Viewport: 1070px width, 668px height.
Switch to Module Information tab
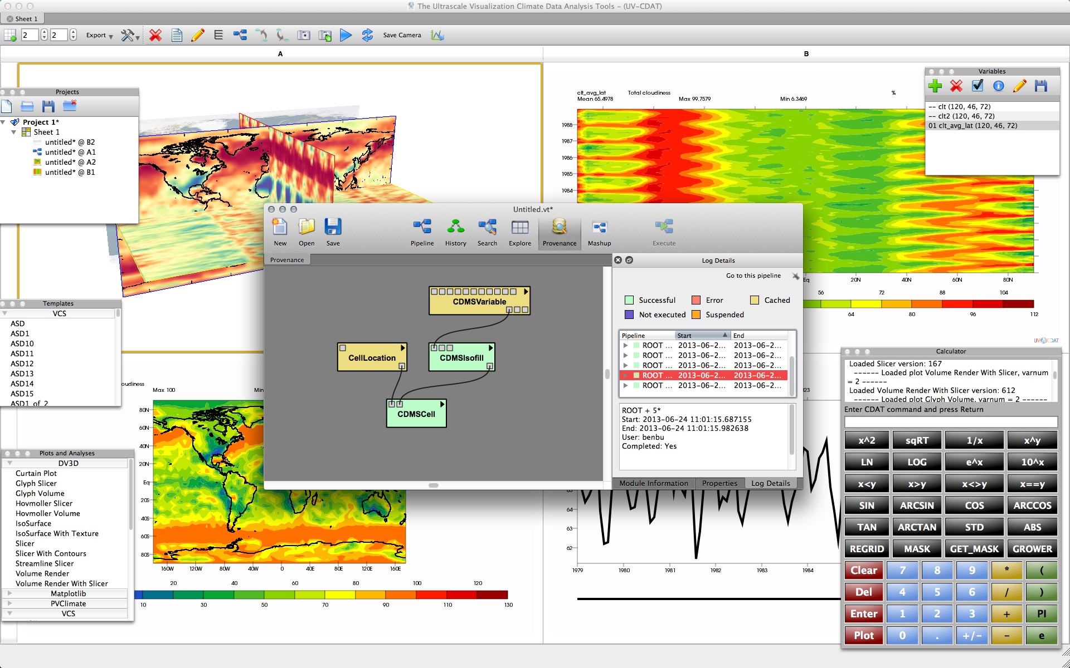point(654,483)
